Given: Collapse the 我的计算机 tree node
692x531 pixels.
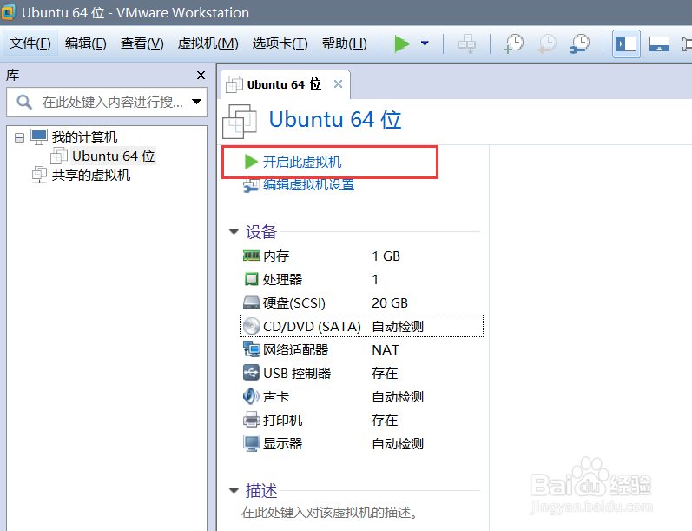Looking at the screenshot, I should pyautogui.click(x=19, y=138).
